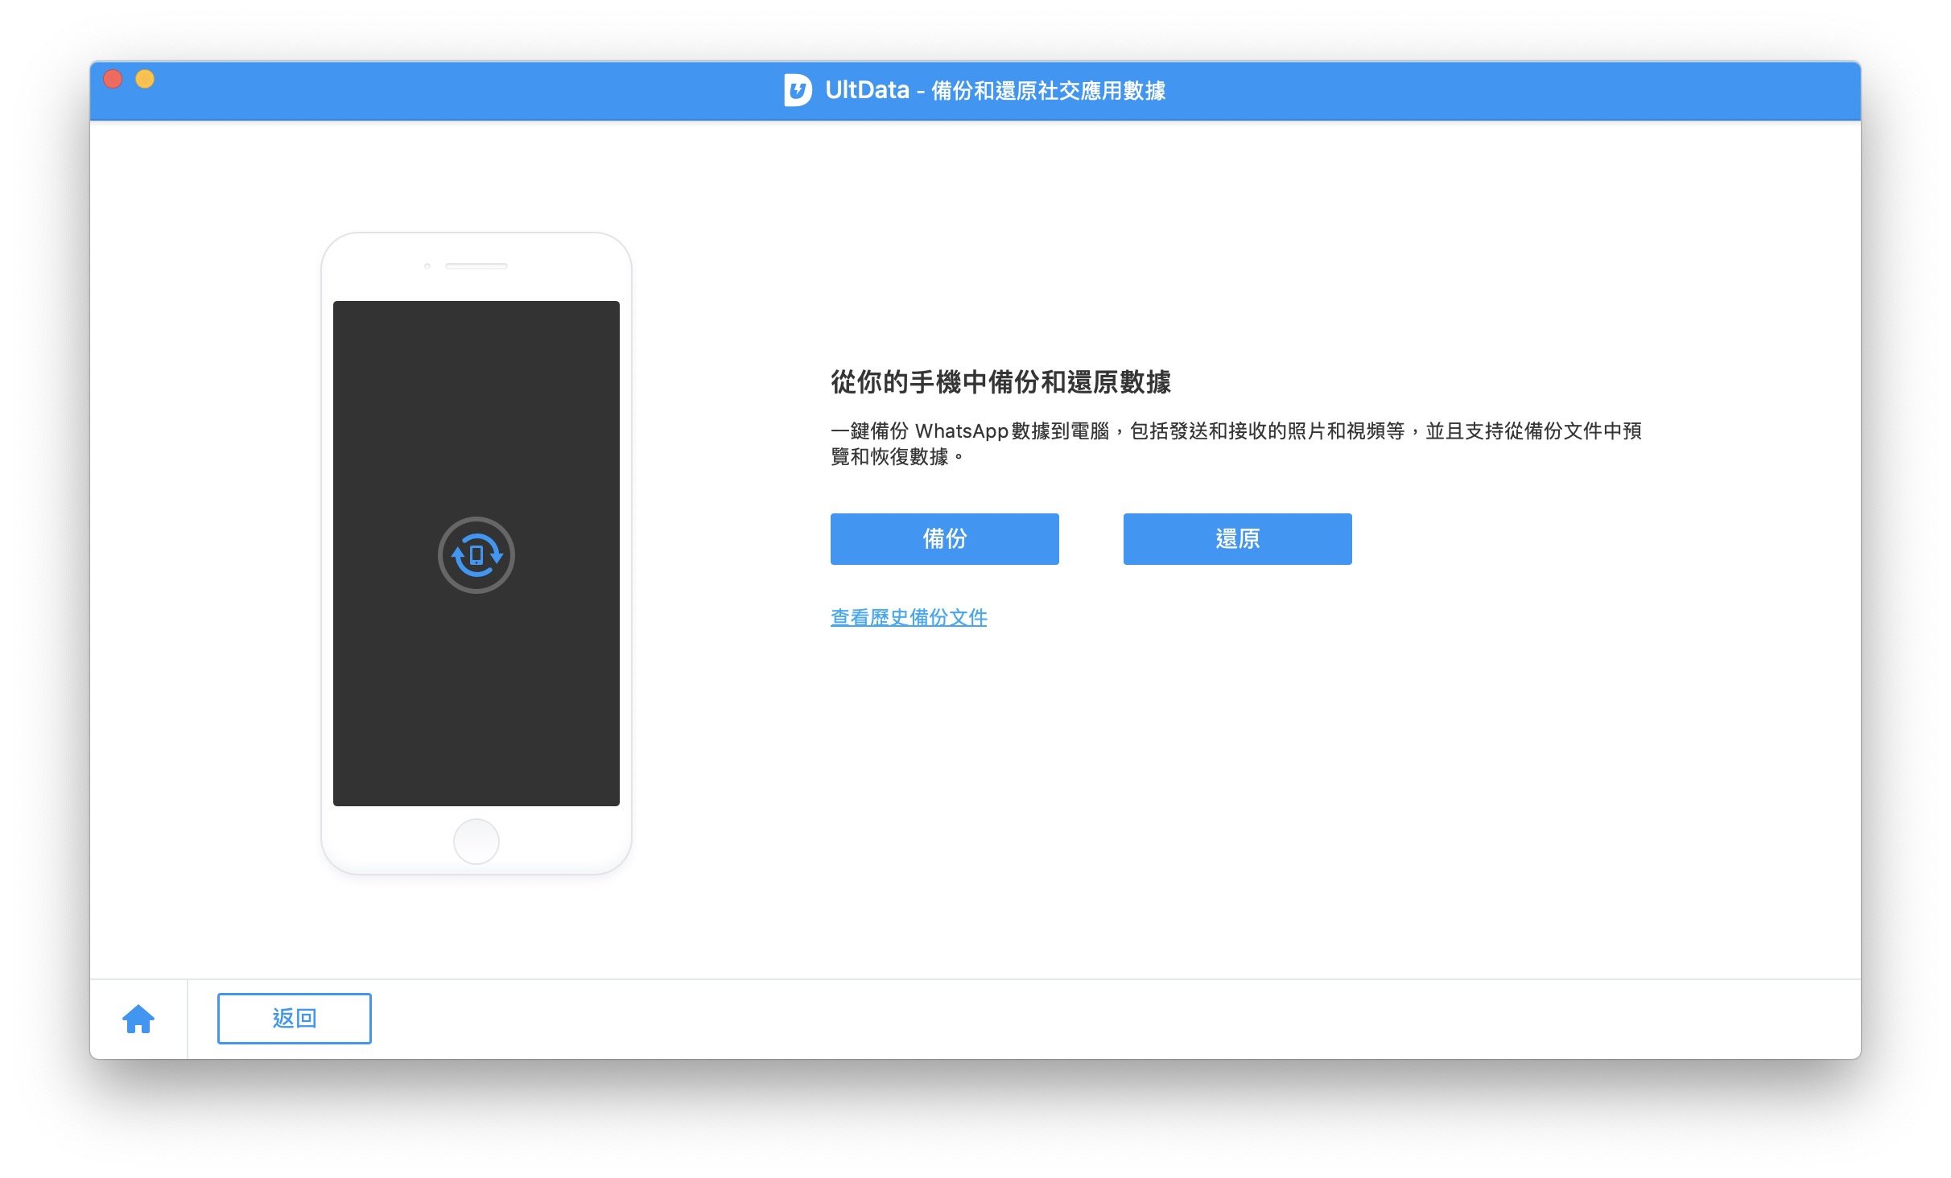Close the window with red button
The height and width of the screenshot is (1178, 1951).
(x=113, y=79)
